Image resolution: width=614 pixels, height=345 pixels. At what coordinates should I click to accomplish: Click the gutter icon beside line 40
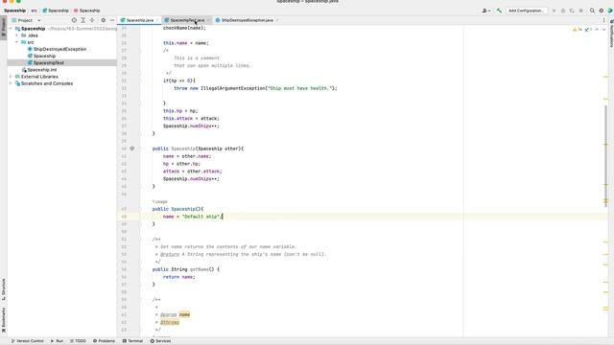tap(132, 149)
